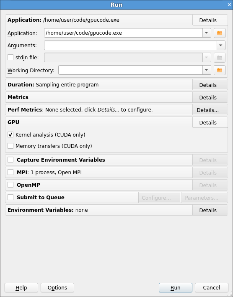Close the Run dialog with X
Image resolution: width=233 pixels, height=297 pixels.
click(x=229, y=5)
